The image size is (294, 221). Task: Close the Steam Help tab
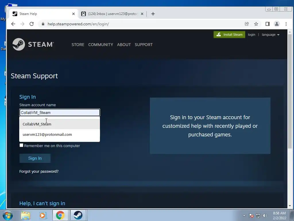73,14
